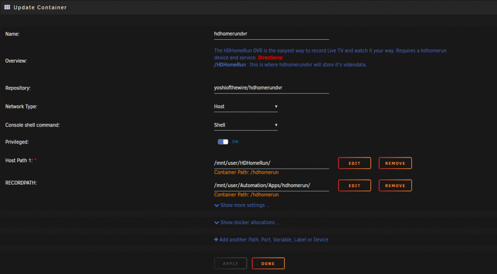Click Edit for RECORDPATH
The image size is (497, 274).
[x=354, y=186]
